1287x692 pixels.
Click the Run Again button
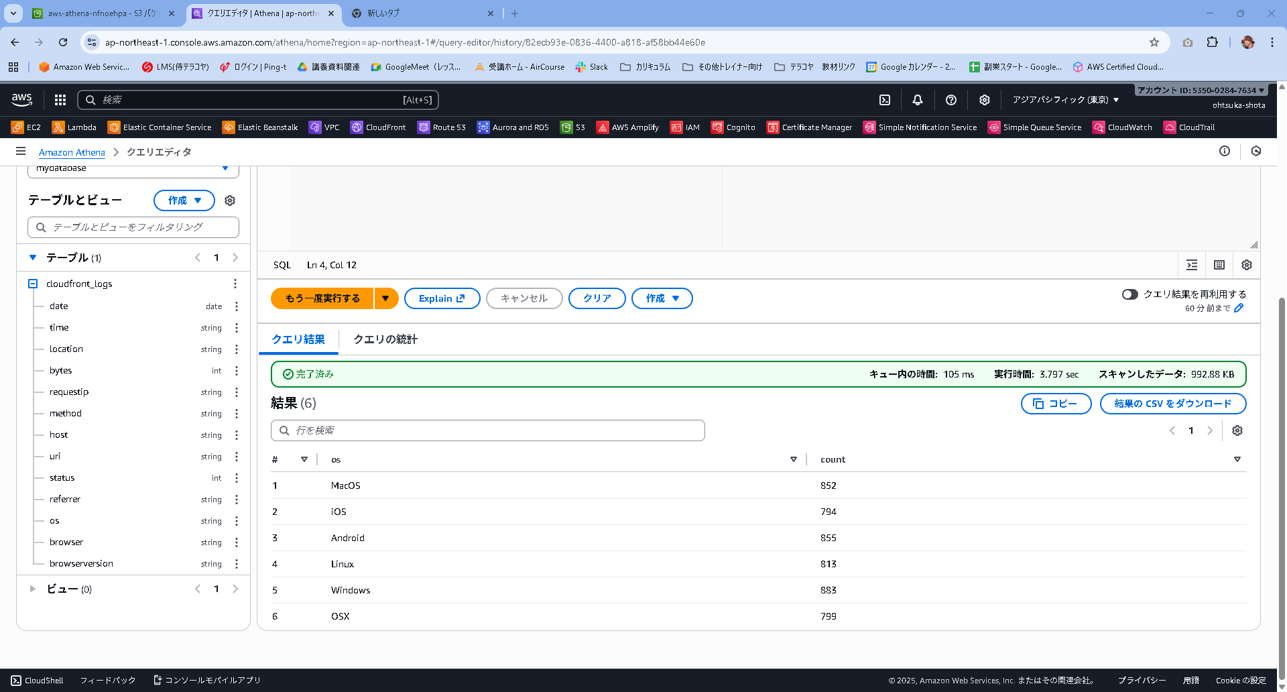tap(322, 298)
